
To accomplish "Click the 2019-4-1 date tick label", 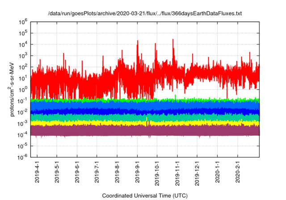I will [x=37, y=172].
